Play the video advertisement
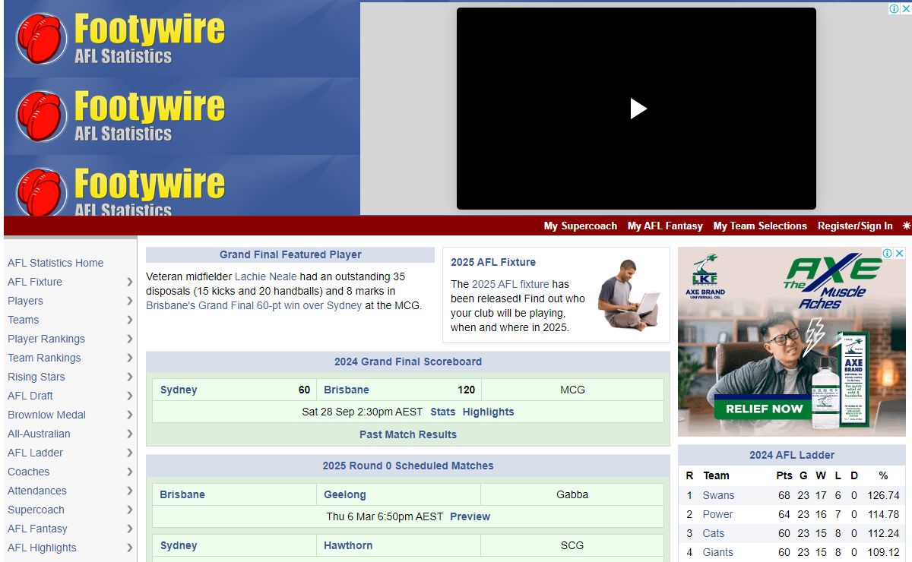The image size is (912, 562). 638,109
